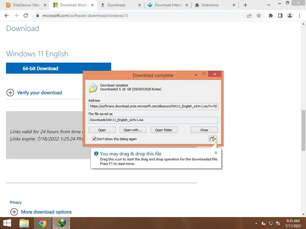Go forward in browser history
Viewport: 306px width, 229px height.
click(x=16, y=16)
